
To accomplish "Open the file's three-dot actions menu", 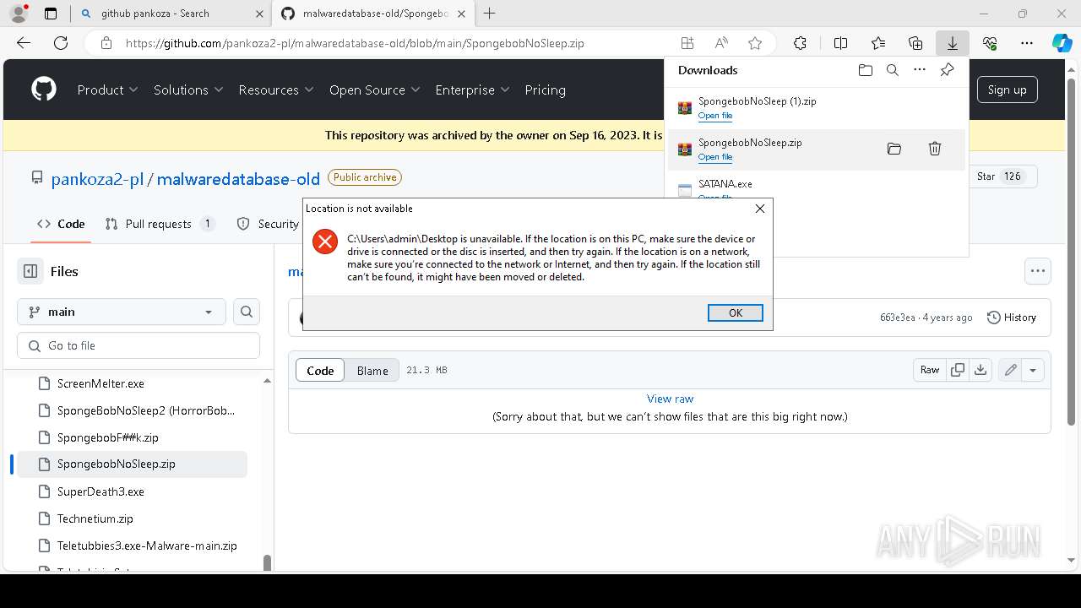I will (x=1038, y=271).
